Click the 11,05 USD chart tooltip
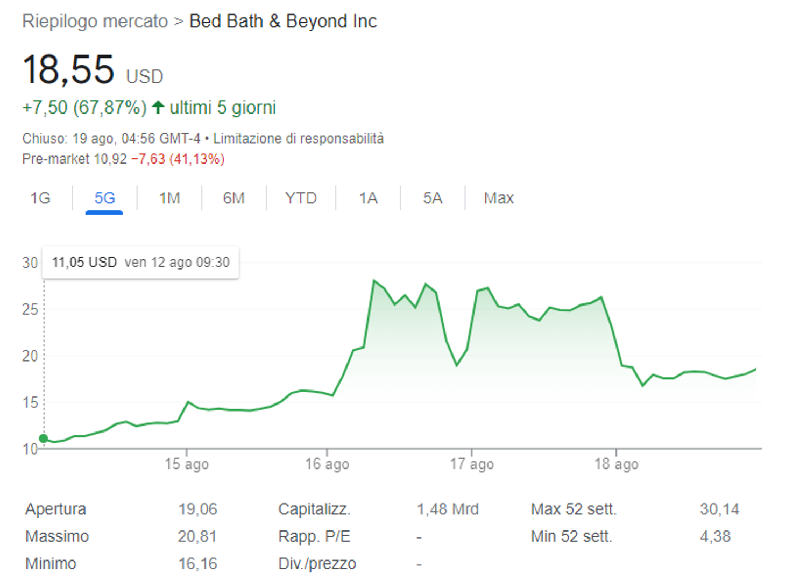Image resolution: width=807 pixels, height=588 pixels. pos(140,263)
